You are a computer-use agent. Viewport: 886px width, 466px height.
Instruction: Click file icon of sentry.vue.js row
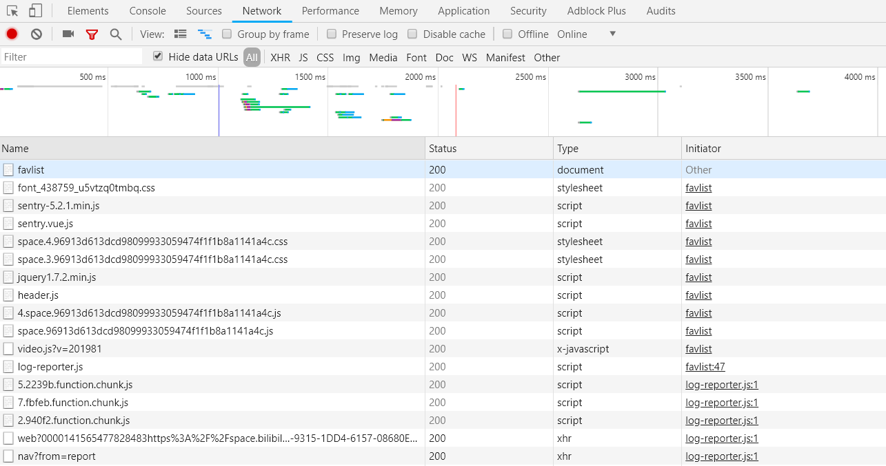[x=8, y=223]
